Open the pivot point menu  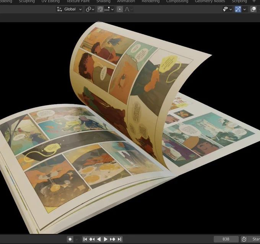pyautogui.click(x=90, y=9)
